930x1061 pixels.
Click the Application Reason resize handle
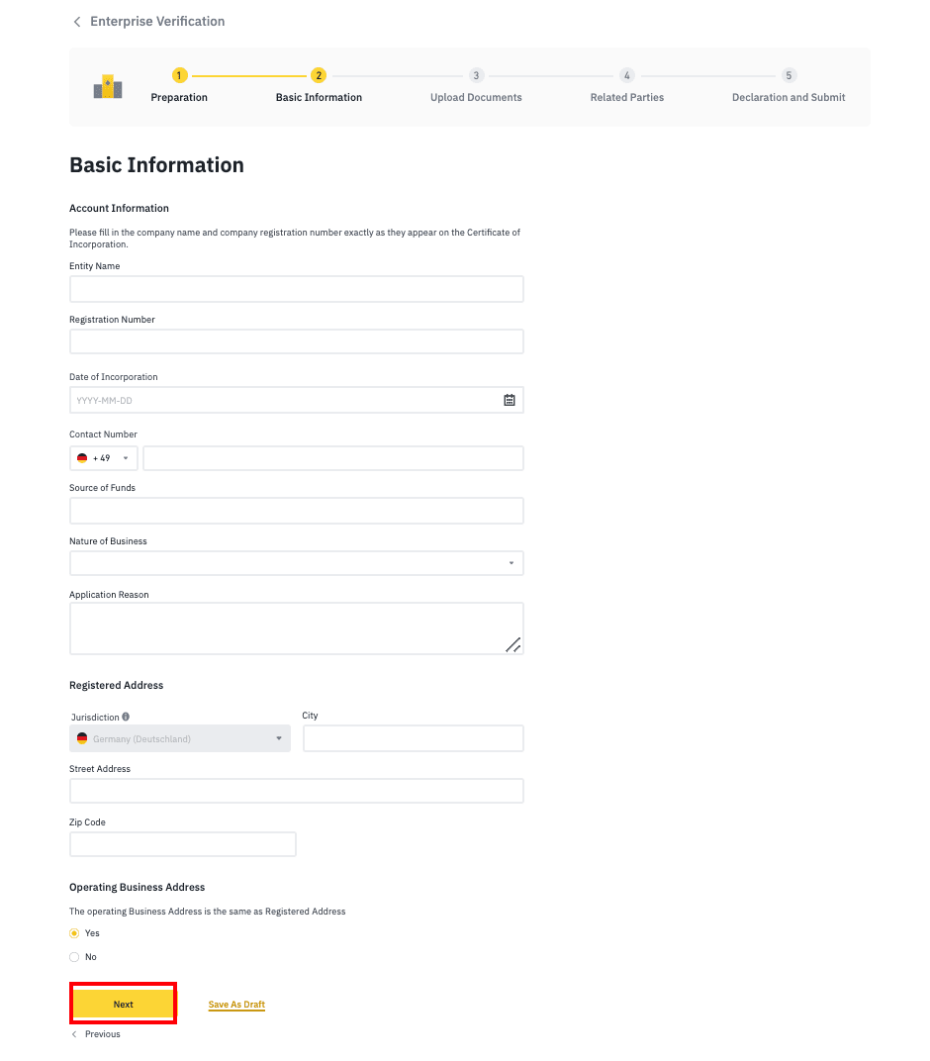coord(513,645)
